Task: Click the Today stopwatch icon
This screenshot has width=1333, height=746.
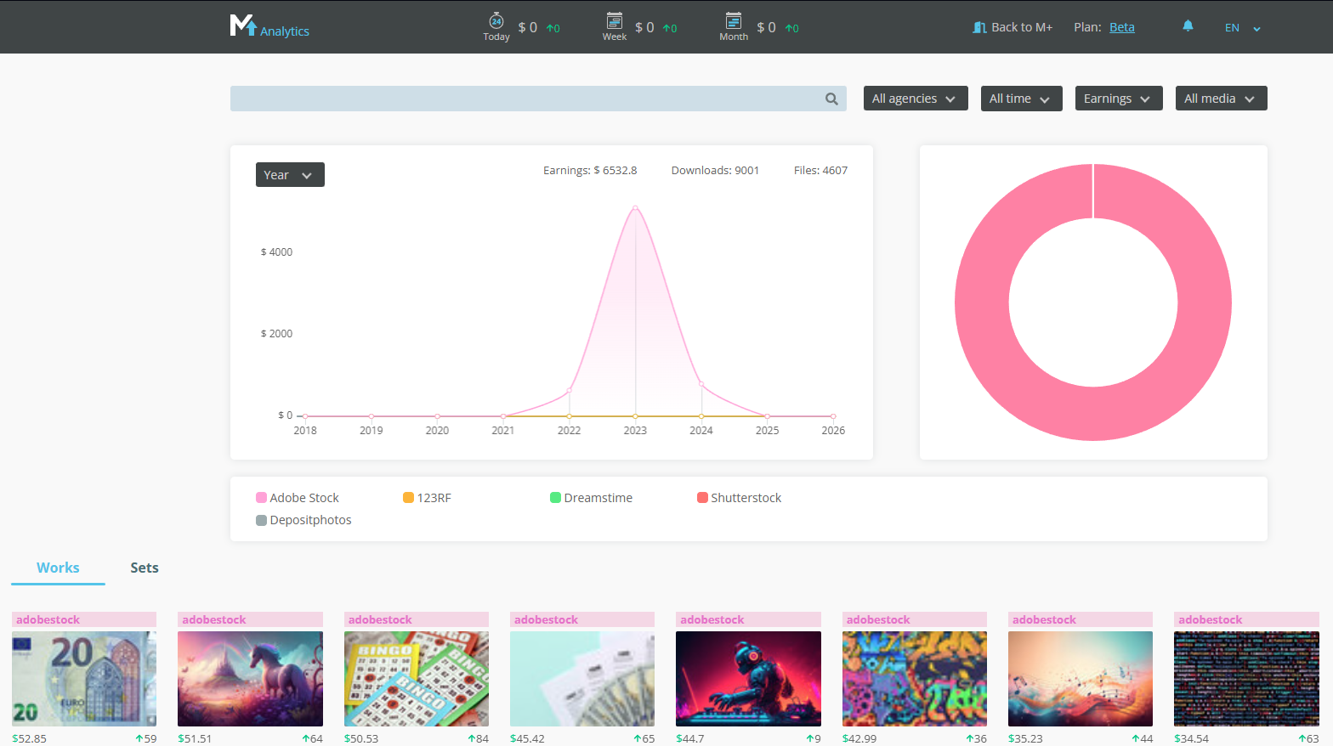Action: click(x=496, y=21)
